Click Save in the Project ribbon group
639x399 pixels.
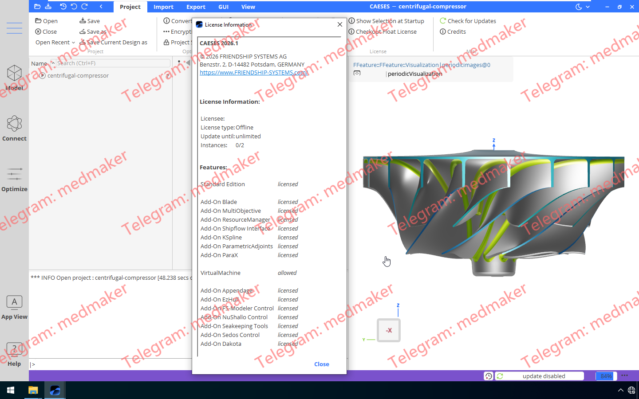click(89, 21)
